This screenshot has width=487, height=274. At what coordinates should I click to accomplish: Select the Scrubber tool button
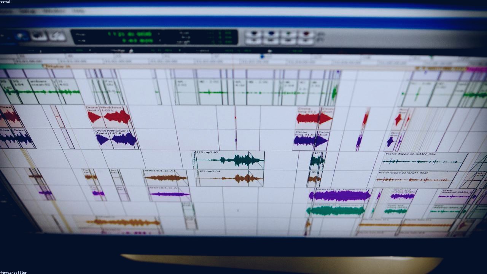click(x=38, y=36)
